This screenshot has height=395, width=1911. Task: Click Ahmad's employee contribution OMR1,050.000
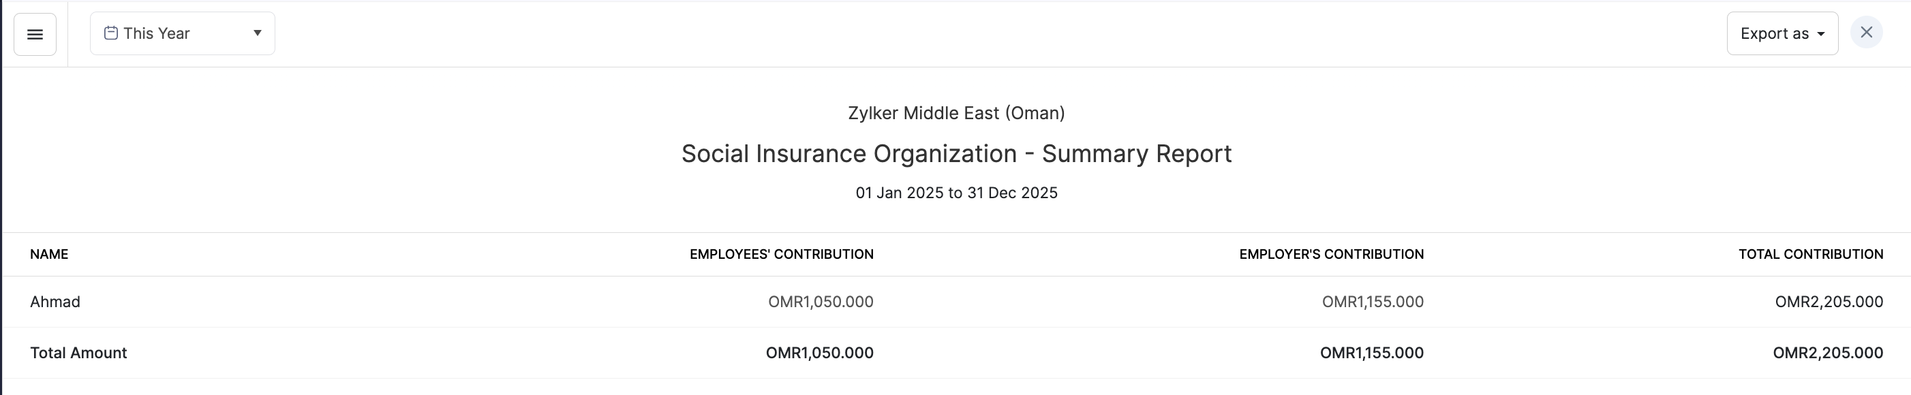[821, 302]
